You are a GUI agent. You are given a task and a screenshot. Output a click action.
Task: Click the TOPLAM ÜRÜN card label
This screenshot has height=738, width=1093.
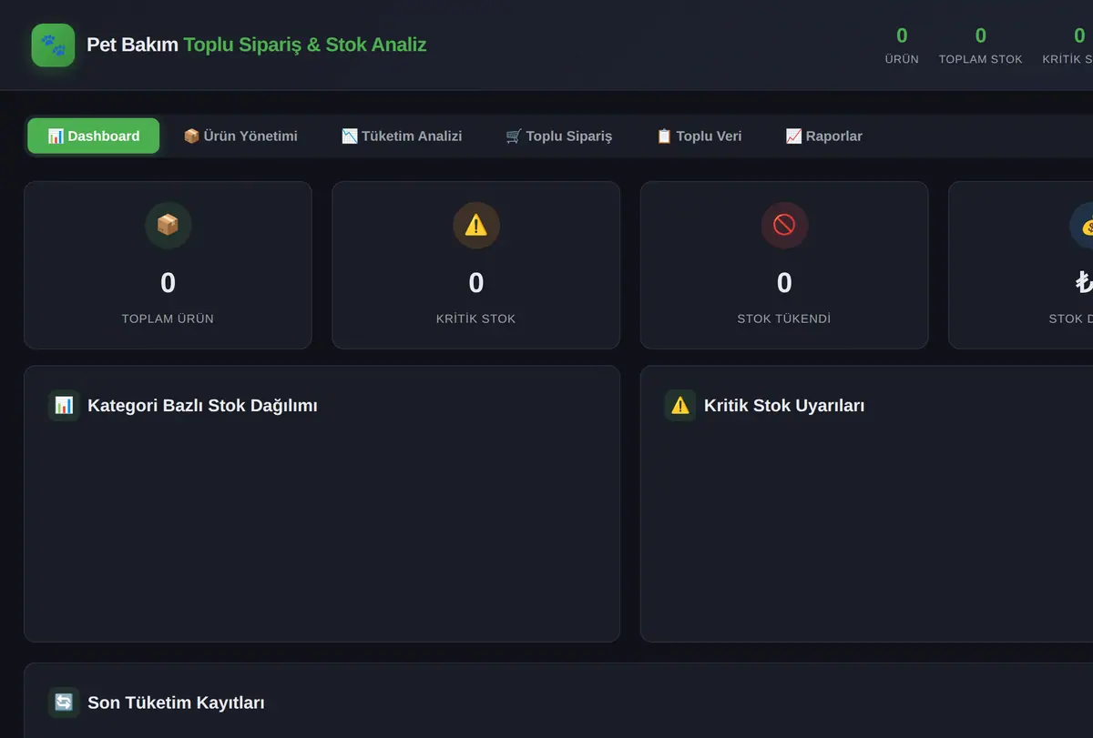(168, 318)
